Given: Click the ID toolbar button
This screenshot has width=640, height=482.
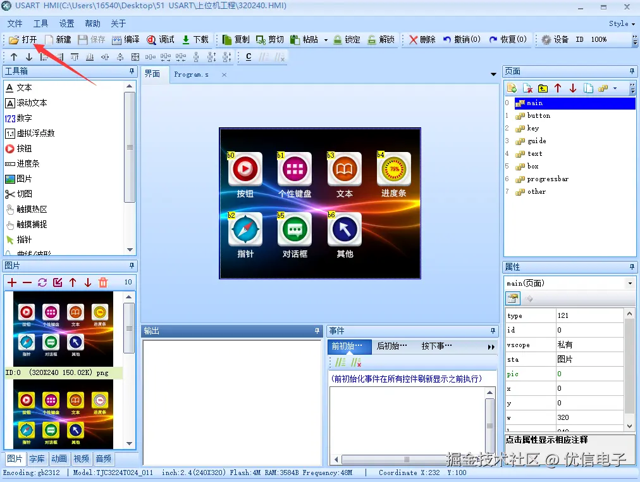Looking at the screenshot, I should (x=579, y=39).
